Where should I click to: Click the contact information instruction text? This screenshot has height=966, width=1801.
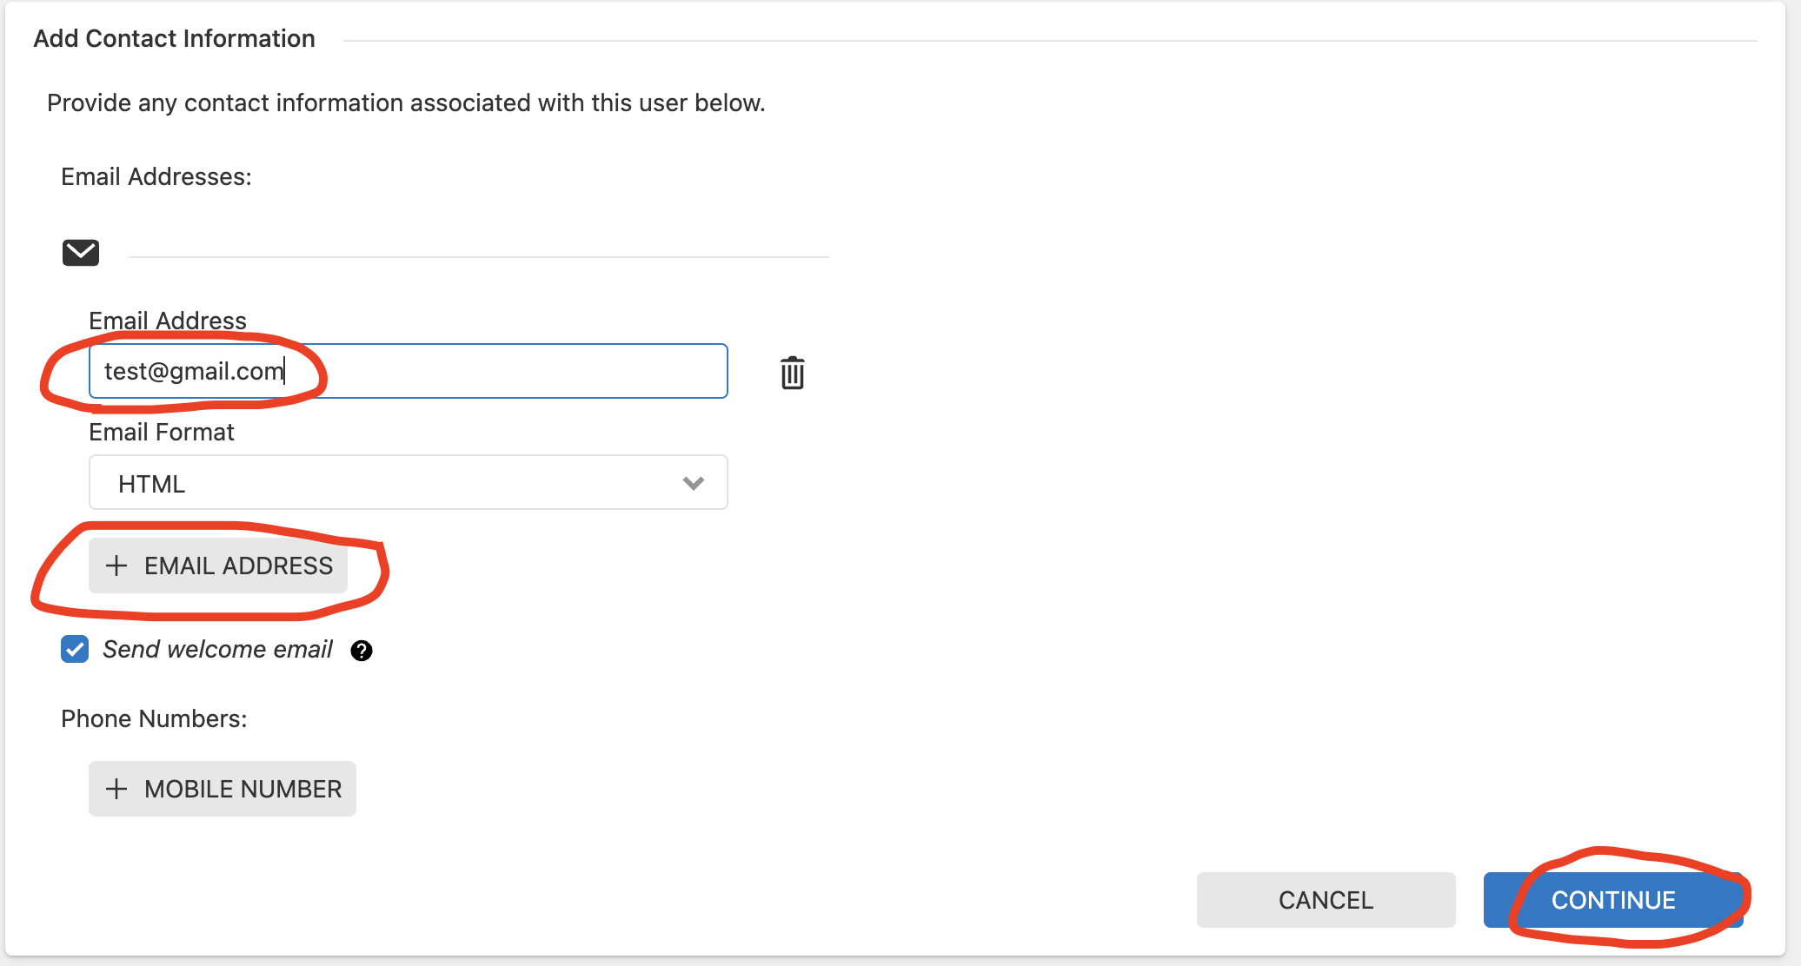406,103
